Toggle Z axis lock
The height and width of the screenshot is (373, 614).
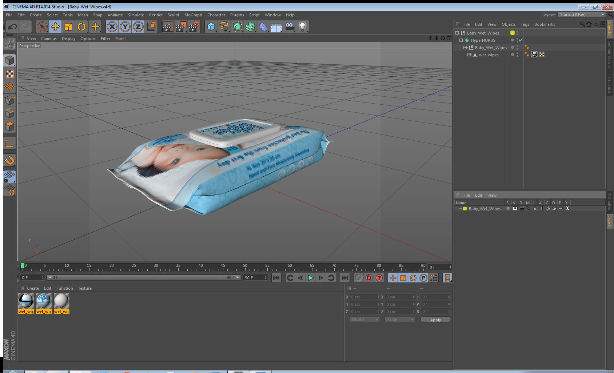[138, 27]
